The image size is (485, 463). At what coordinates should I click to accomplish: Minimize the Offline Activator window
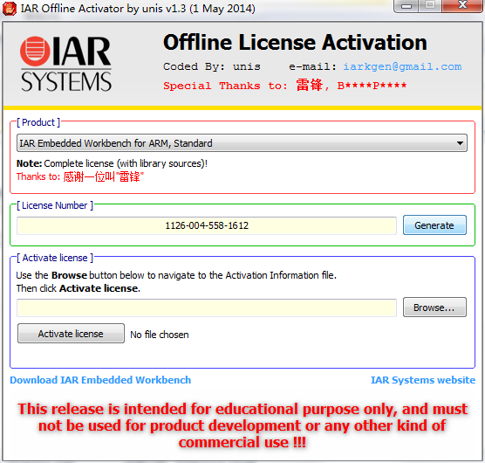tap(406, 5)
